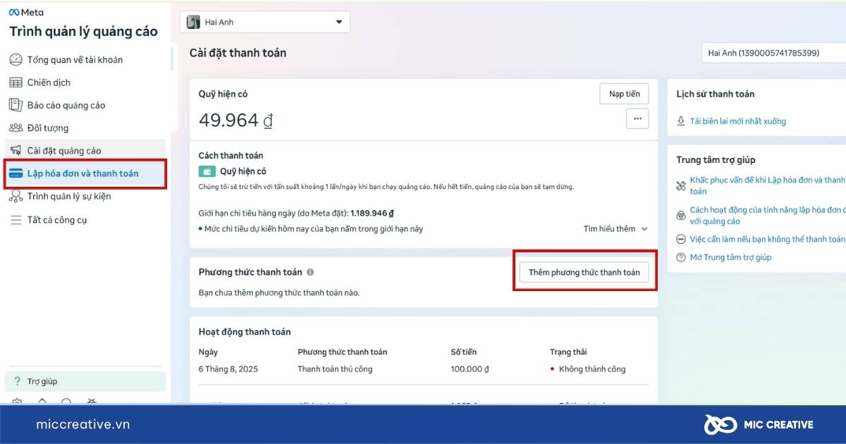Click the Số tiền column header
The image size is (846, 444).
464,352
